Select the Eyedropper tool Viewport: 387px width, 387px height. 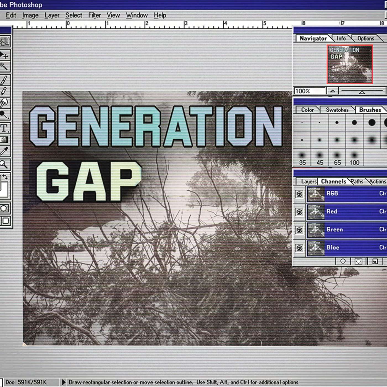pos(4,151)
